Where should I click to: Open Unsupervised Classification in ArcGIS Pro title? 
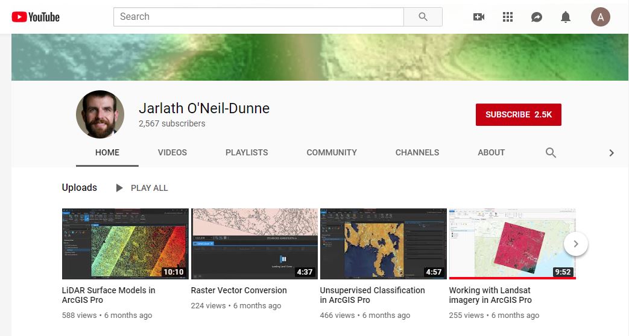tap(372, 295)
